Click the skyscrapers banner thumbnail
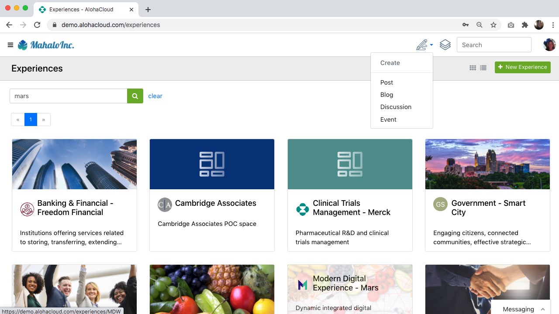The width and height of the screenshot is (559, 314). coord(74,164)
